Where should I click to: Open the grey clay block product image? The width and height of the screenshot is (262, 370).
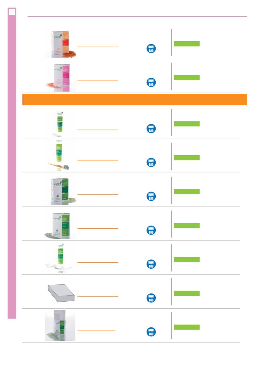pyautogui.click(x=61, y=293)
